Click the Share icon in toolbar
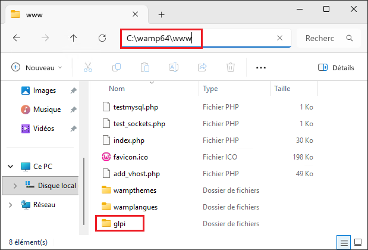This screenshot has width=368, height=250. [x=202, y=67]
